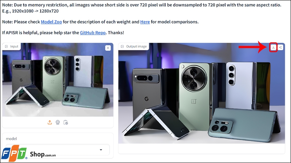291x163 pixels.
Task: Expand the model dropdown arrow
Action: pos(101,150)
